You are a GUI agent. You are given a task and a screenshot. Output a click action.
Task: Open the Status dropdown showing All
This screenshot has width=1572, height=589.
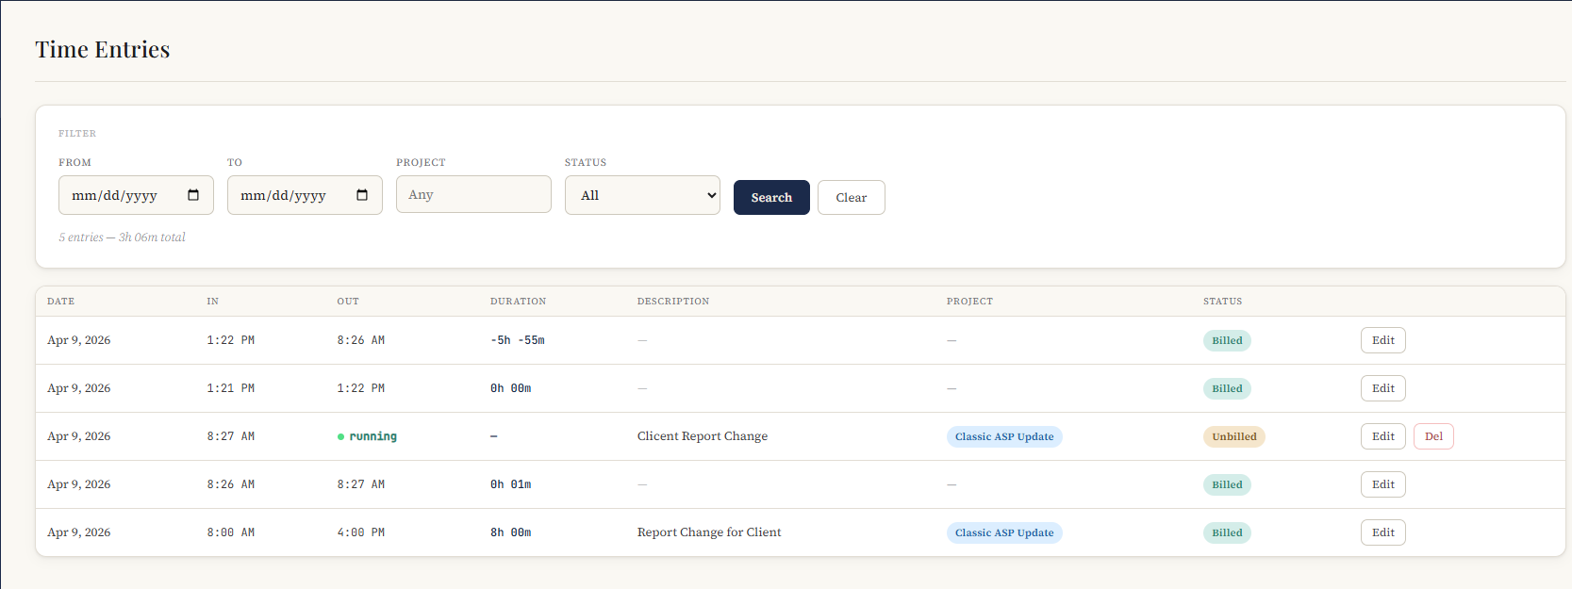(642, 195)
